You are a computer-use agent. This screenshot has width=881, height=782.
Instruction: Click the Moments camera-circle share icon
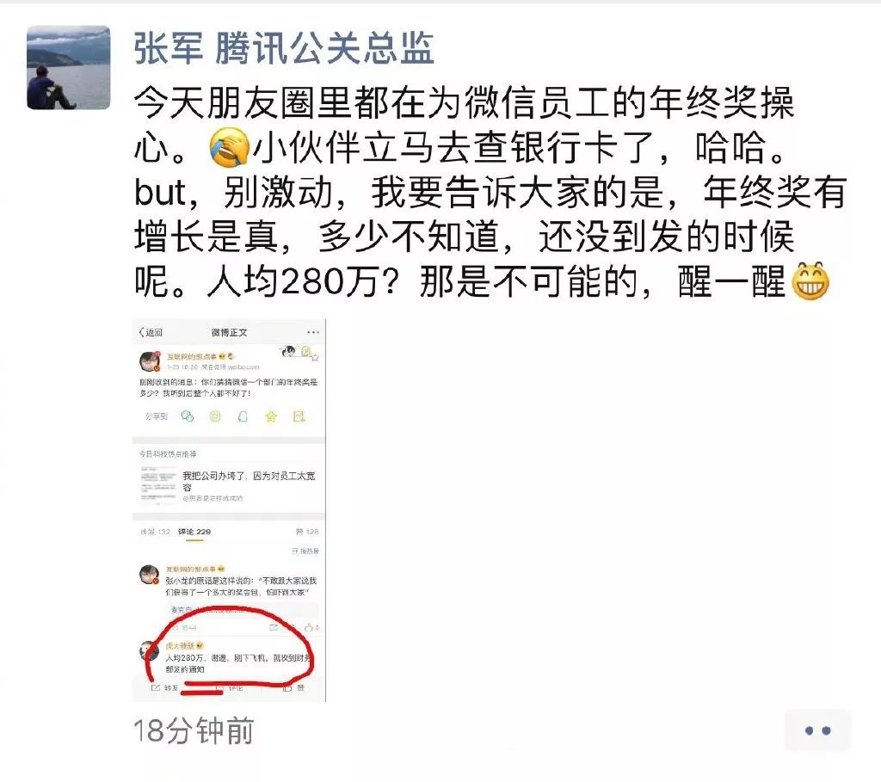(215, 416)
